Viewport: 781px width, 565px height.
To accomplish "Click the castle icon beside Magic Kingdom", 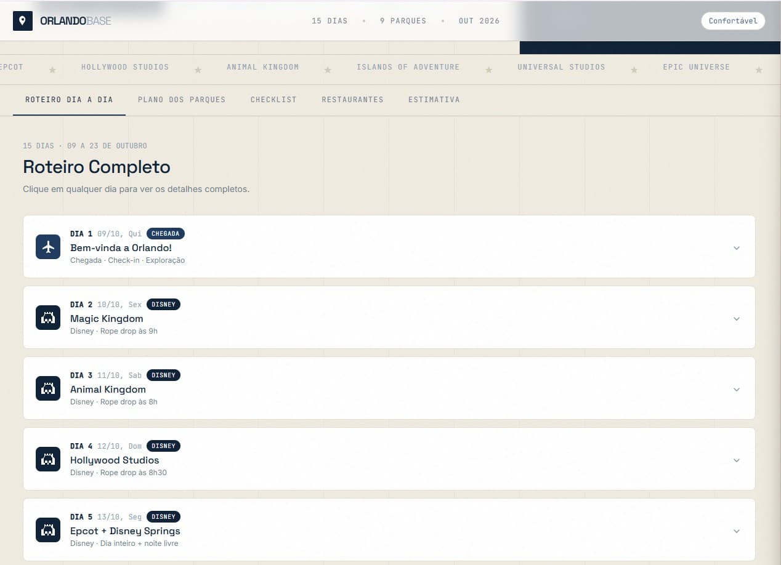I will click(x=48, y=318).
